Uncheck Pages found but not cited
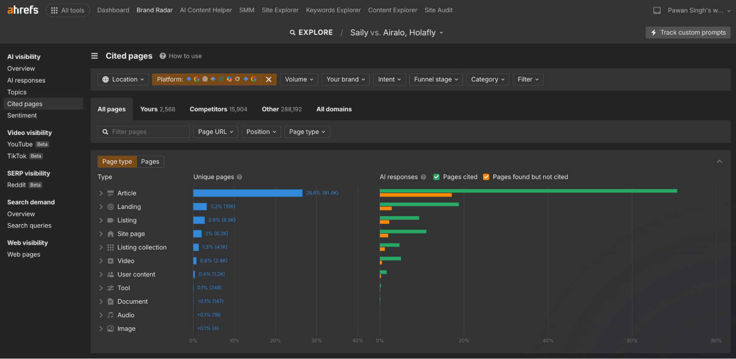The height and width of the screenshot is (359, 736). point(486,177)
